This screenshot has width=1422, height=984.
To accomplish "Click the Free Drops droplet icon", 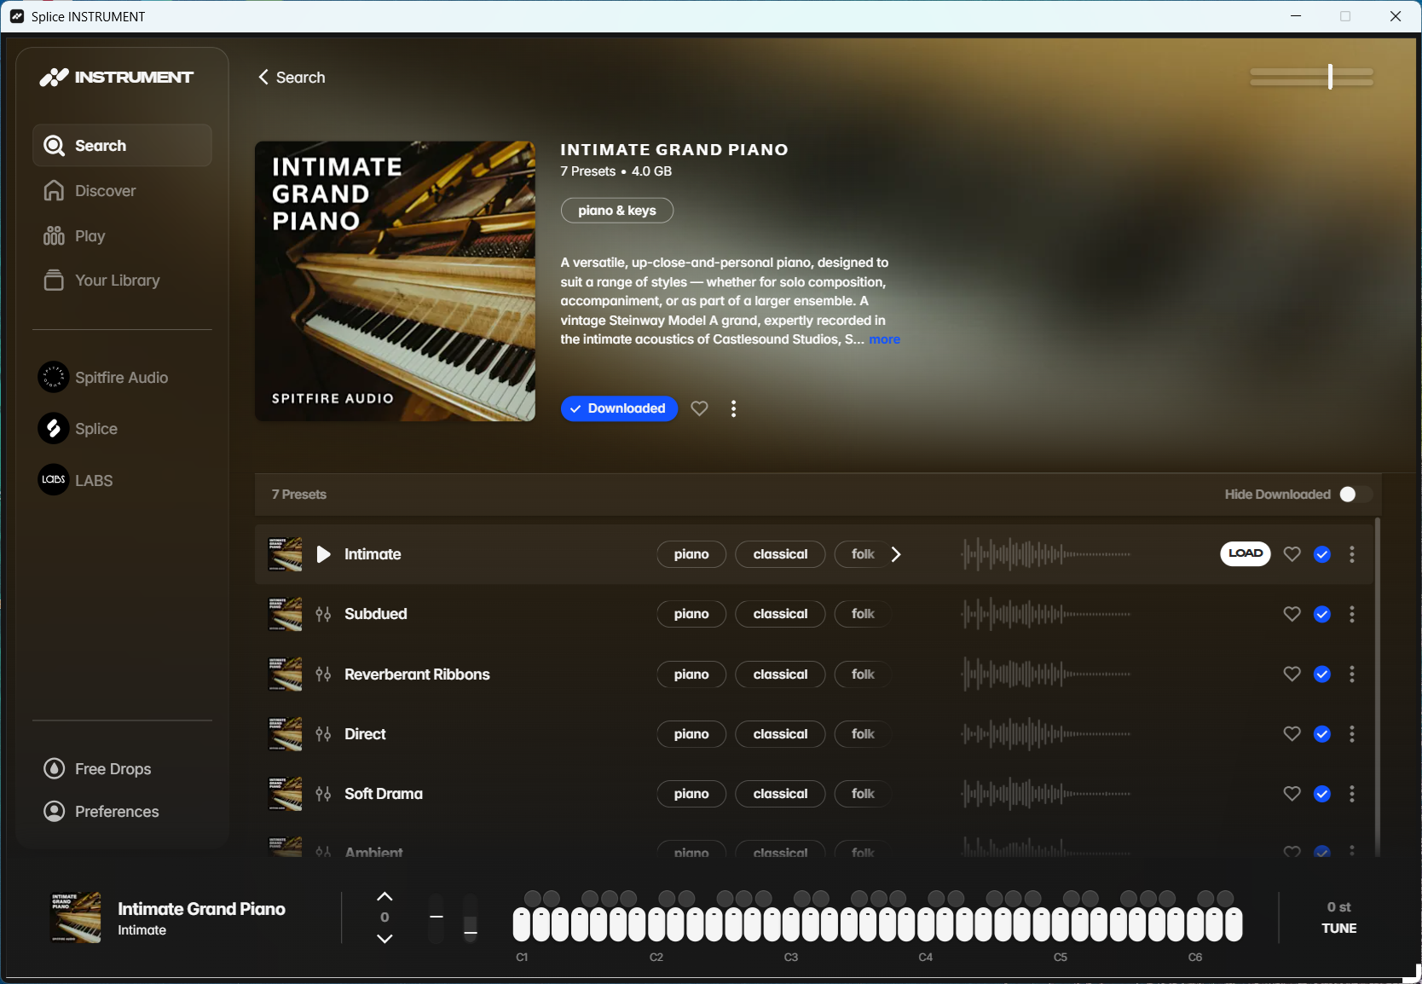I will (54, 769).
